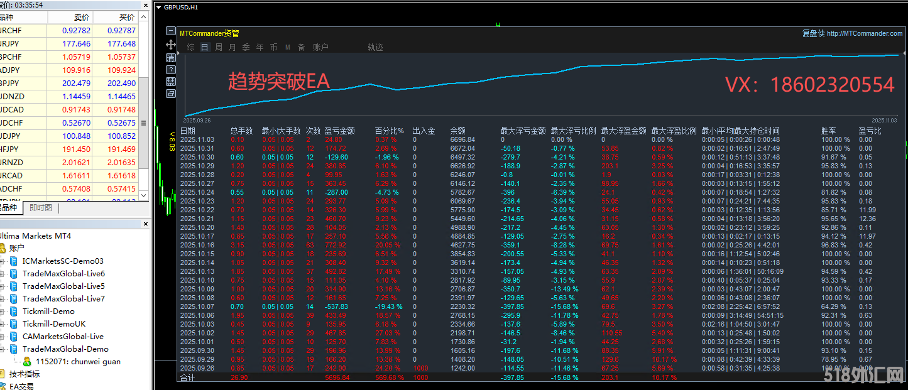Switch to the 即时图 tick chart tab
The width and height of the screenshot is (908, 390).
(x=40, y=208)
